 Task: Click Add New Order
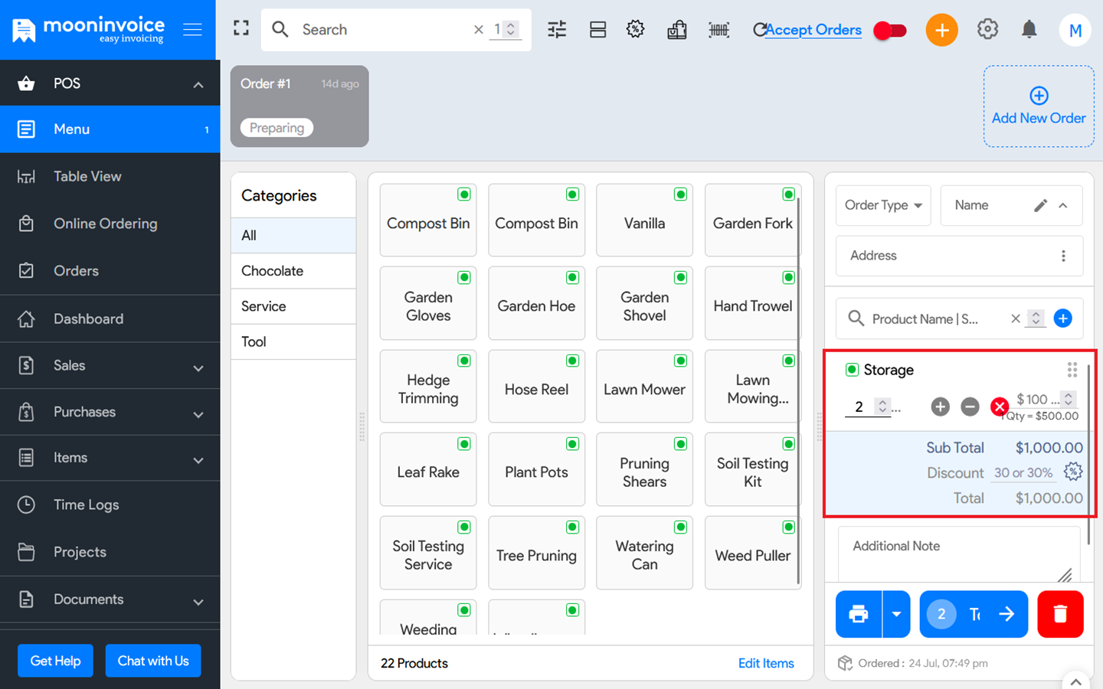coord(1039,106)
